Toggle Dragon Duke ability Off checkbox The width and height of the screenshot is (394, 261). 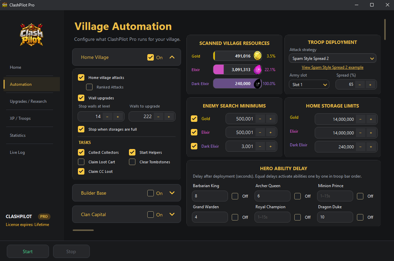point(360,217)
